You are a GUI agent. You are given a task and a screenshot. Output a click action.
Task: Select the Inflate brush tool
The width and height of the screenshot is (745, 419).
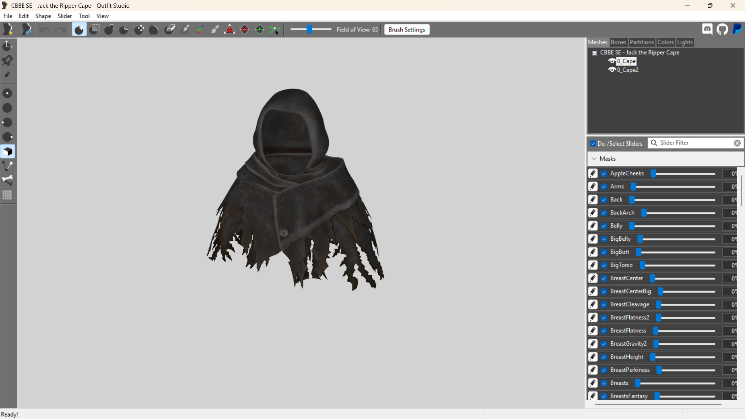pos(109,30)
